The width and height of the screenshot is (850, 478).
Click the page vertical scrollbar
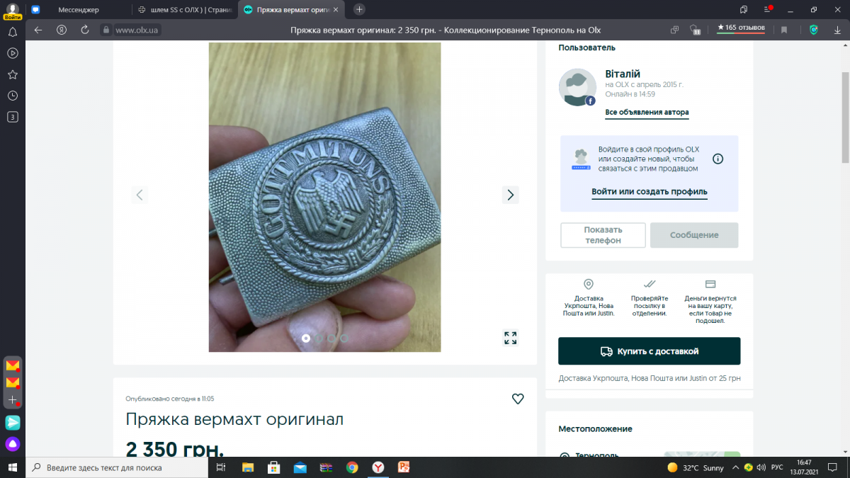tap(845, 117)
